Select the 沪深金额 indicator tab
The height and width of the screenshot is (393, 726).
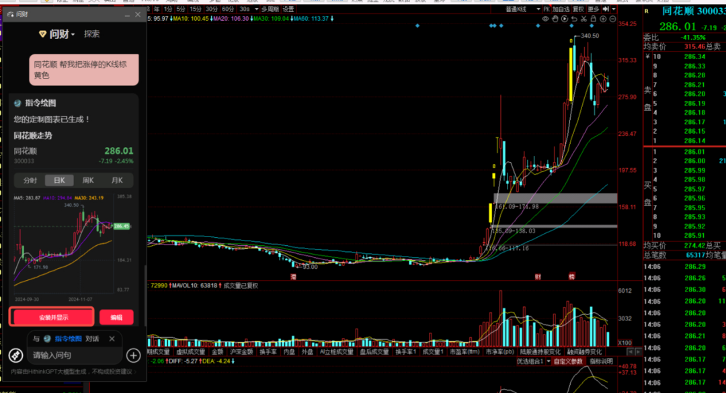[x=241, y=352]
